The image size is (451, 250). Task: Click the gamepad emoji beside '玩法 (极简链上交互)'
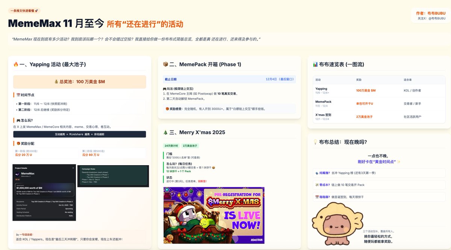[165, 89]
